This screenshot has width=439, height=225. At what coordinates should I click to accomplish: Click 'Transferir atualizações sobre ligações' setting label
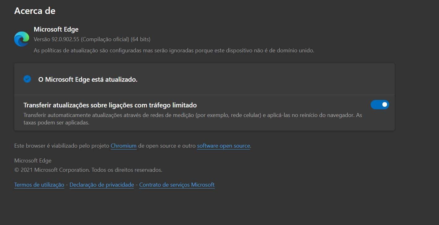point(110,105)
